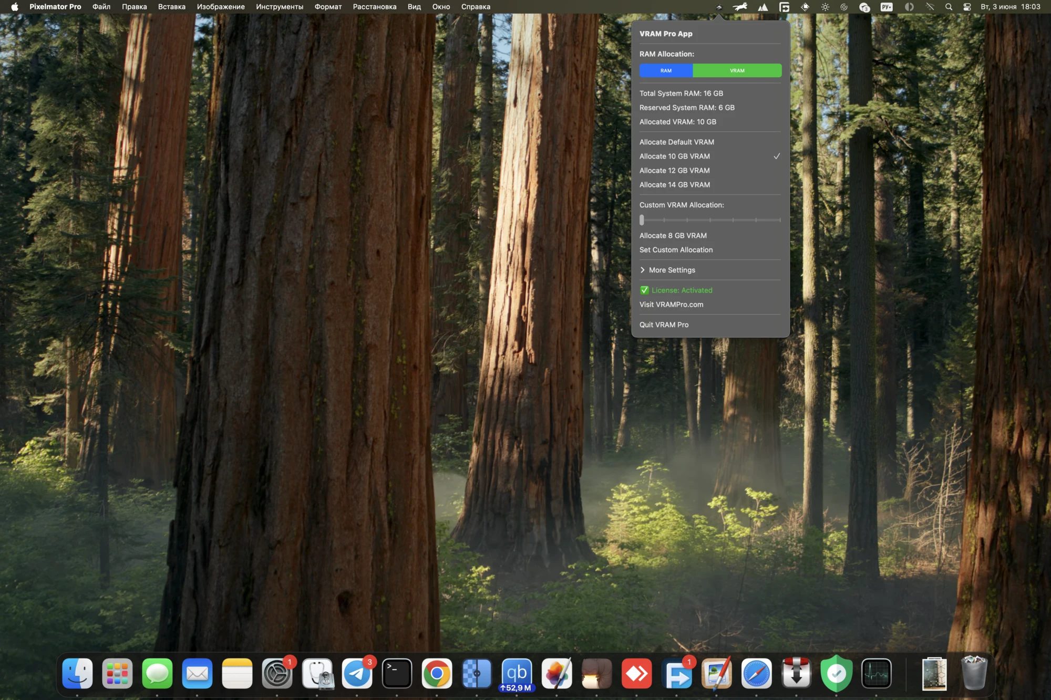Open Spotlight search magnifier icon

[949, 7]
